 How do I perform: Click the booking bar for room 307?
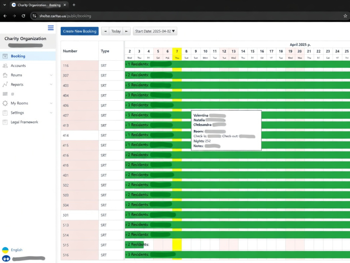(x=237, y=75)
